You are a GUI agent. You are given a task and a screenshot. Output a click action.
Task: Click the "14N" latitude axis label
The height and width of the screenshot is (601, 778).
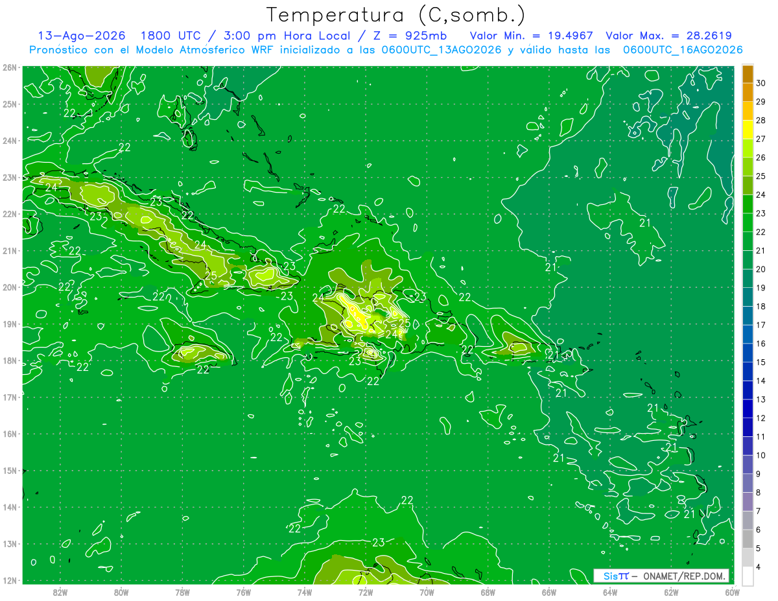pos(10,507)
